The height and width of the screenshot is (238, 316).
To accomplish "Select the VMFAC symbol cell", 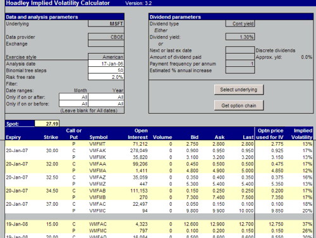I will coord(97,204).
